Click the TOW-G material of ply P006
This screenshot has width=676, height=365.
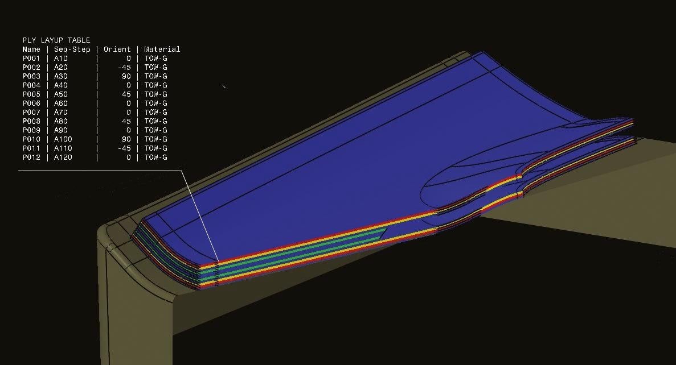point(155,103)
